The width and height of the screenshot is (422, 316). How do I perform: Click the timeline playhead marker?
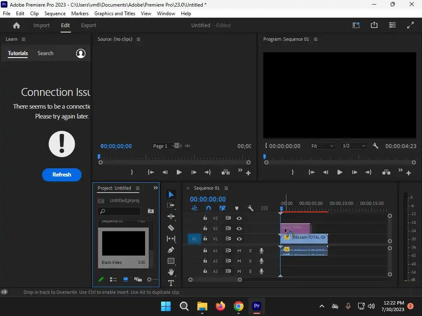281,209
